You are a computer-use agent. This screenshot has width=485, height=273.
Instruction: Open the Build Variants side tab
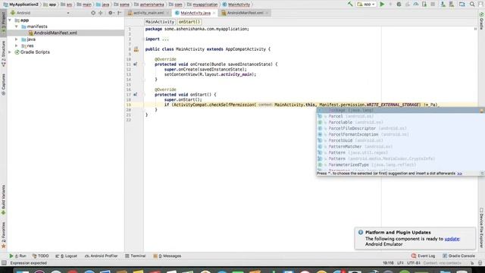[x=3, y=199]
